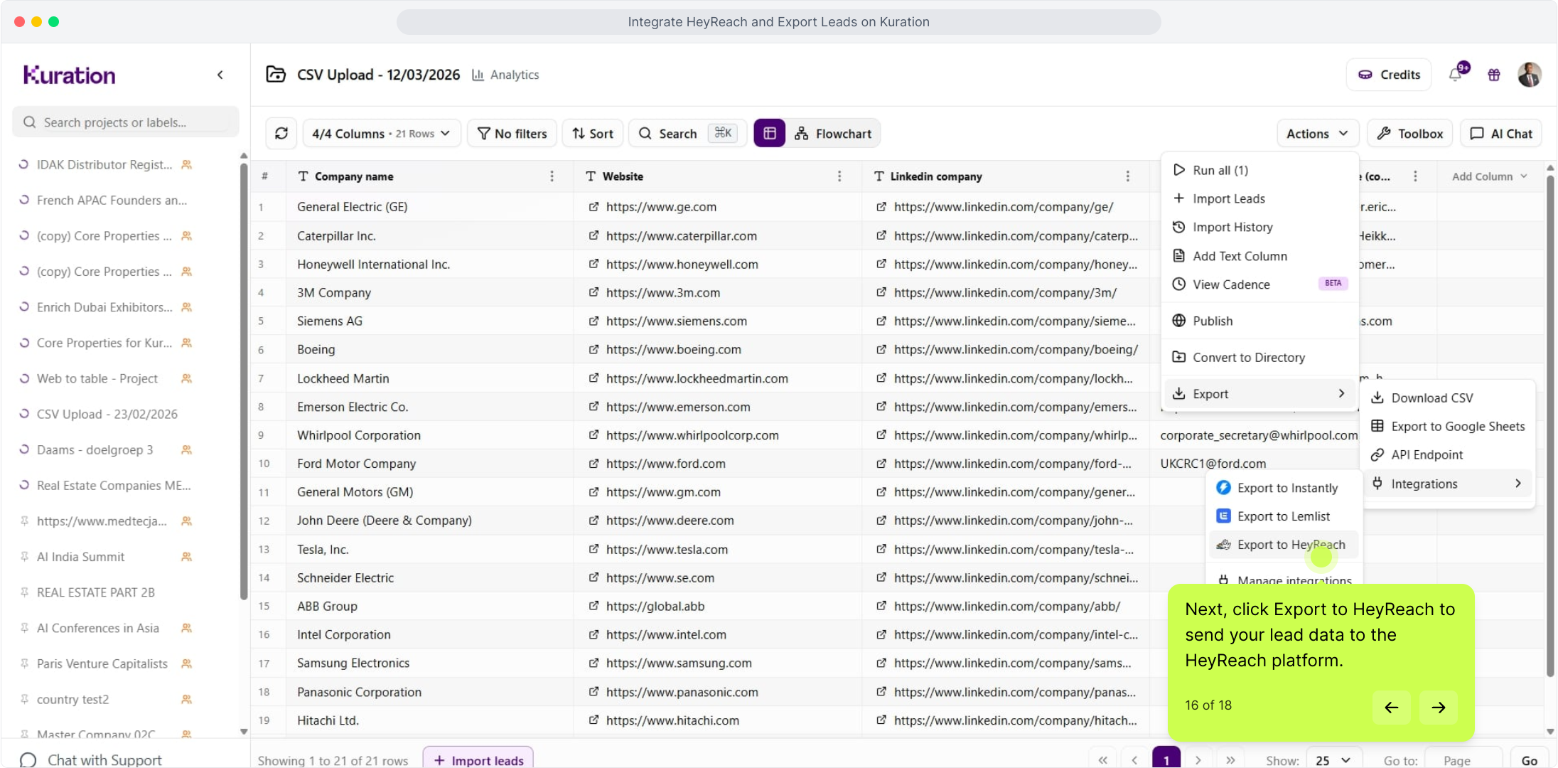Go to previous tutorial step arrow

pyautogui.click(x=1392, y=707)
